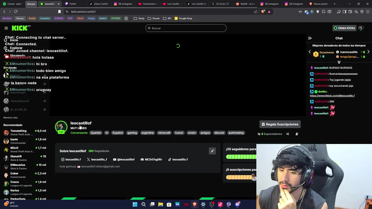The height and width of the screenshot is (209, 372).
Task: Open File Explorer from taskbar
Action: [x=160, y=204]
